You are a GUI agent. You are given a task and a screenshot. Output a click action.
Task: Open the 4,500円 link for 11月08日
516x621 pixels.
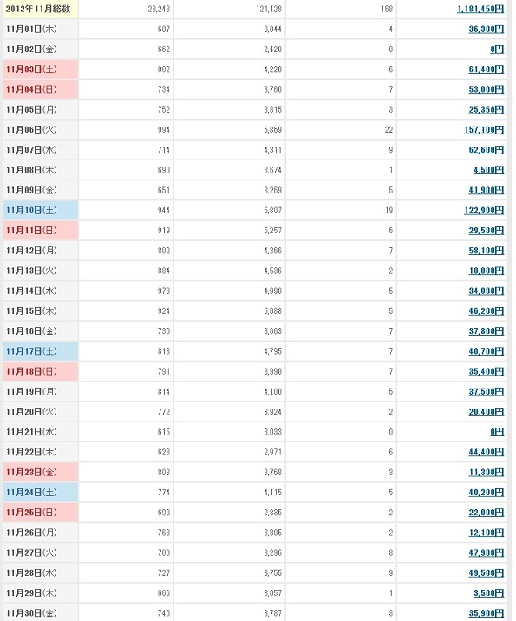point(488,170)
